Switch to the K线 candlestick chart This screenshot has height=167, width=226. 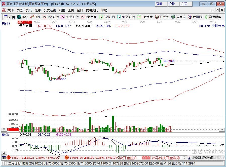pyautogui.click(x=35, y=17)
